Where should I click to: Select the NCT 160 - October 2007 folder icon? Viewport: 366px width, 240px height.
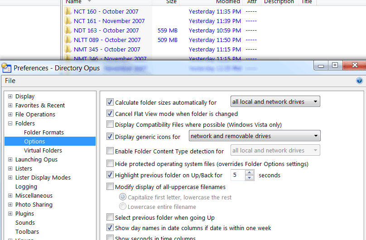(68, 11)
